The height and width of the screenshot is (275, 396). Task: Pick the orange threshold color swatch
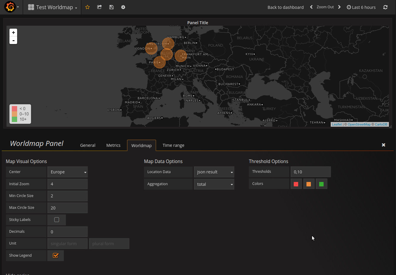(x=309, y=184)
